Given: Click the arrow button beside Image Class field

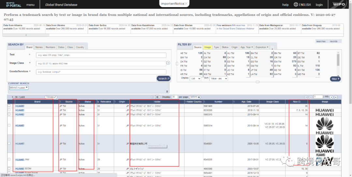Looking at the screenshot, I should 168,63.
